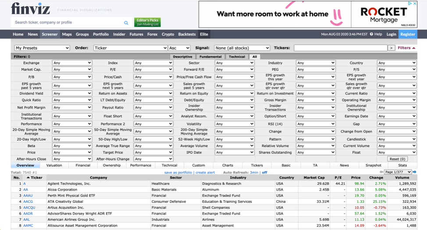Viewport: 427px width, 230px height.
Task: Select the All filters tab
Action: [255, 57]
